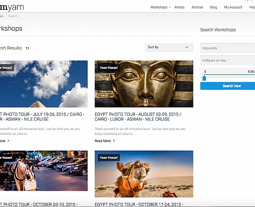Click the price range slider handle
The height and width of the screenshot is (207, 255).
coord(204,78)
